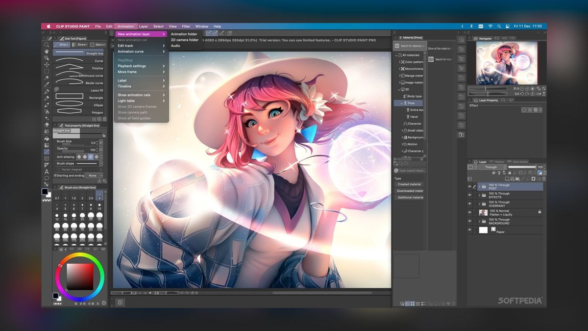Click the Bluetooth icon in menu bar
The width and height of the screenshot is (588, 331).
point(471,26)
